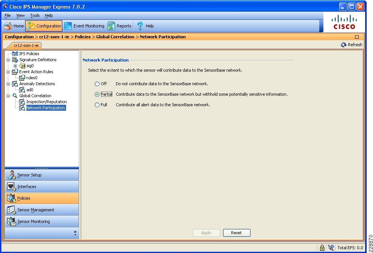Collapse the Signature Definitions tree node
The width and height of the screenshot is (373, 253).
[x=8, y=60]
